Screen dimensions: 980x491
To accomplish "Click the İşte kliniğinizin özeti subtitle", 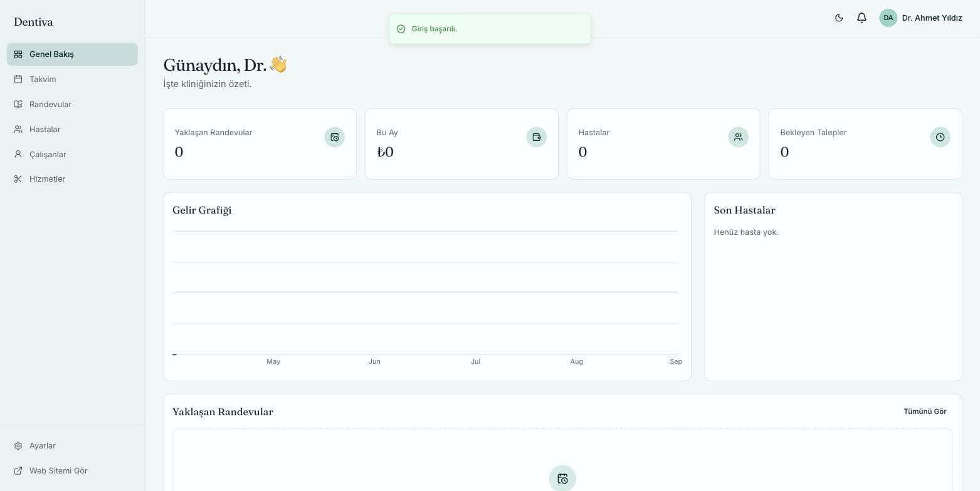I will coord(208,84).
